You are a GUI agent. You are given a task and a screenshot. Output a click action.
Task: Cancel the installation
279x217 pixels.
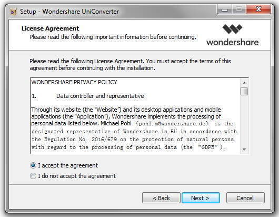pos(245,198)
